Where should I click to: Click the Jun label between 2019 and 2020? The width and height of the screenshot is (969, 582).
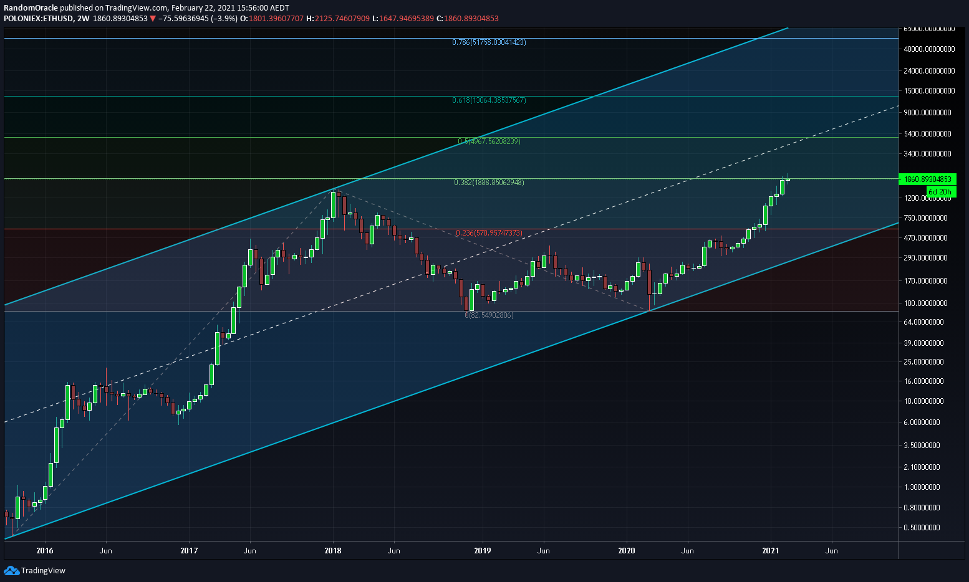coord(543,551)
